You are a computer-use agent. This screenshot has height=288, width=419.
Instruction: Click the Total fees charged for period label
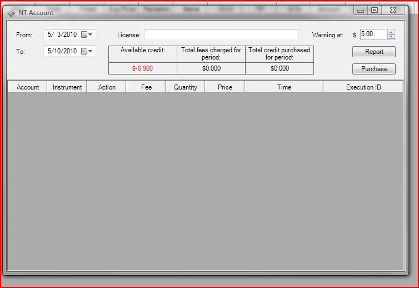[211, 53]
